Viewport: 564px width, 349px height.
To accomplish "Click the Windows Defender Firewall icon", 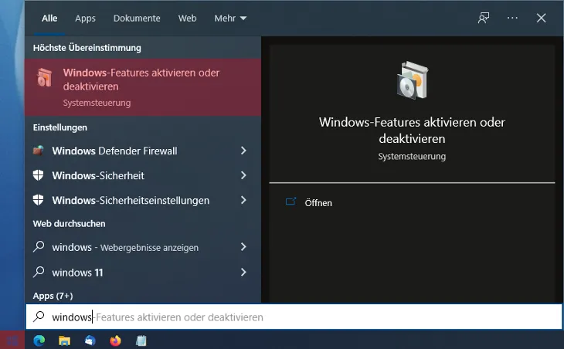I will [39, 151].
